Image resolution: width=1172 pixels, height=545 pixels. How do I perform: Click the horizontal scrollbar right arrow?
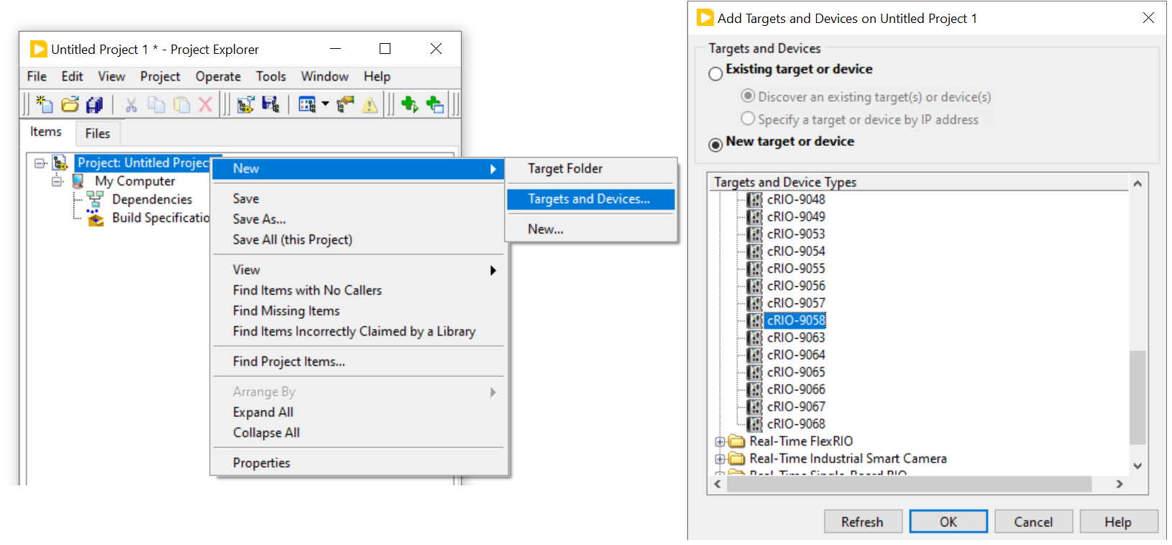[x=1120, y=484]
